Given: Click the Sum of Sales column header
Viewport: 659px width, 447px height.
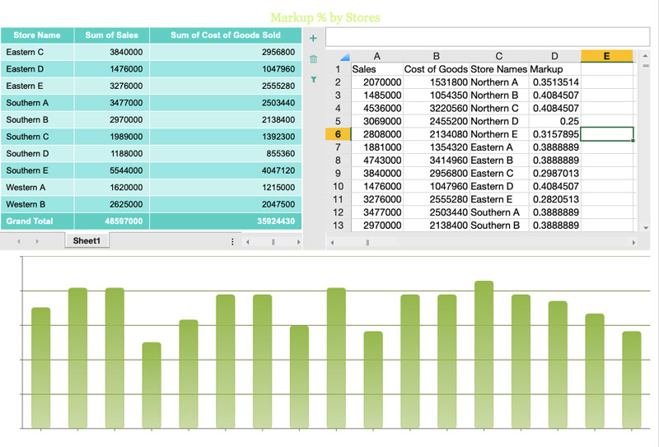Looking at the screenshot, I should [x=111, y=35].
